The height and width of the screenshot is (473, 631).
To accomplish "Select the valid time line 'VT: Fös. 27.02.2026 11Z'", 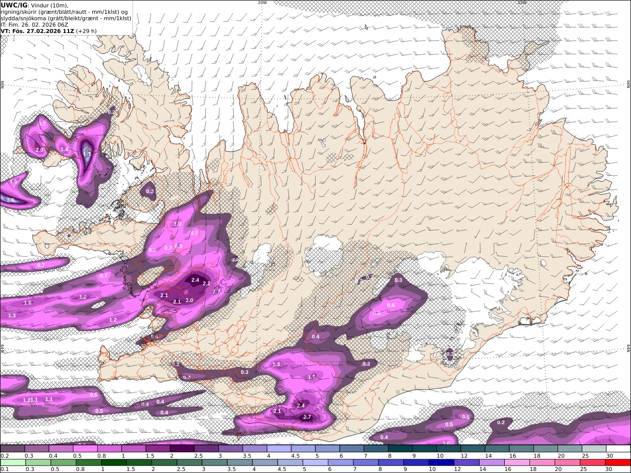I will [x=37, y=31].
